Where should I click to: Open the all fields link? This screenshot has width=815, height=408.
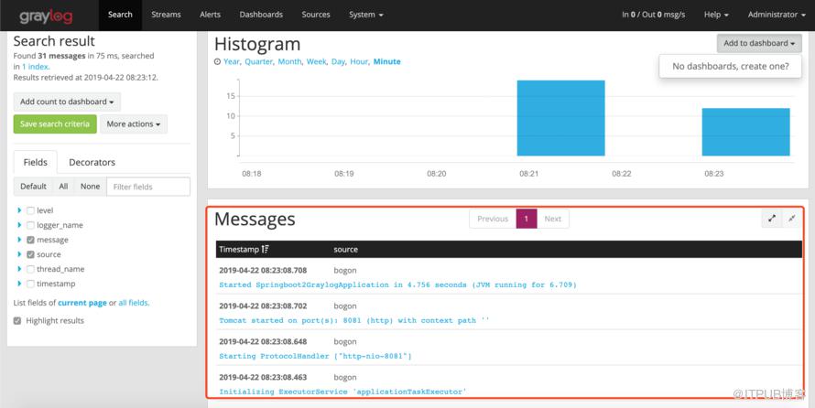pos(134,303)
